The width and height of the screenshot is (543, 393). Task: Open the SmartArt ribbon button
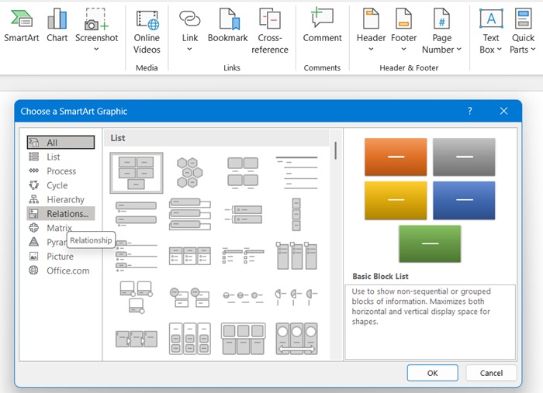pyautogui.click(x=22, y=26)
